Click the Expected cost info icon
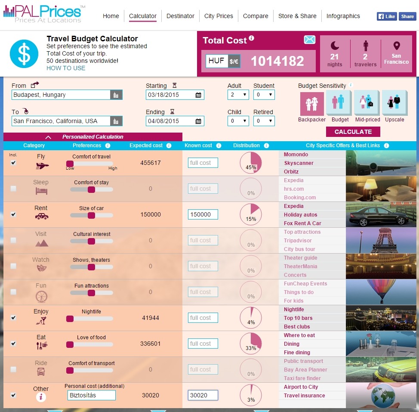Screen dimensions: 419x412 [169, 146]
